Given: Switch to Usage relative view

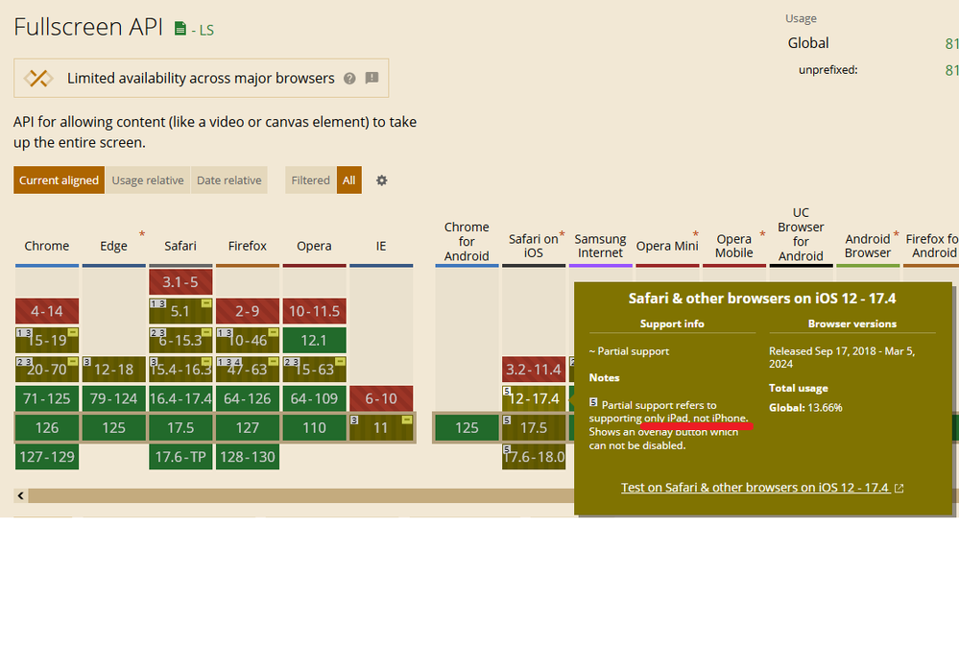Looking at the screenshot, I should [x=148, y=180].
